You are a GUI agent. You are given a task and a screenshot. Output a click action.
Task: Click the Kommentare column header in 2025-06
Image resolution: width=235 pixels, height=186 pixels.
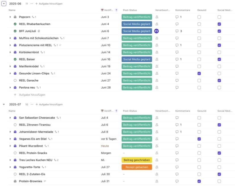[x=183, y=10]
